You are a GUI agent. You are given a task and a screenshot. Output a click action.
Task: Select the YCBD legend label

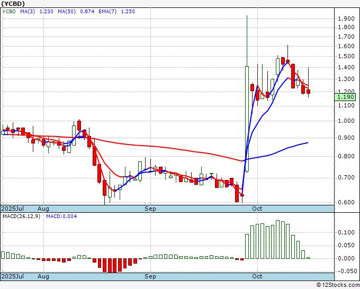(9, 12)
